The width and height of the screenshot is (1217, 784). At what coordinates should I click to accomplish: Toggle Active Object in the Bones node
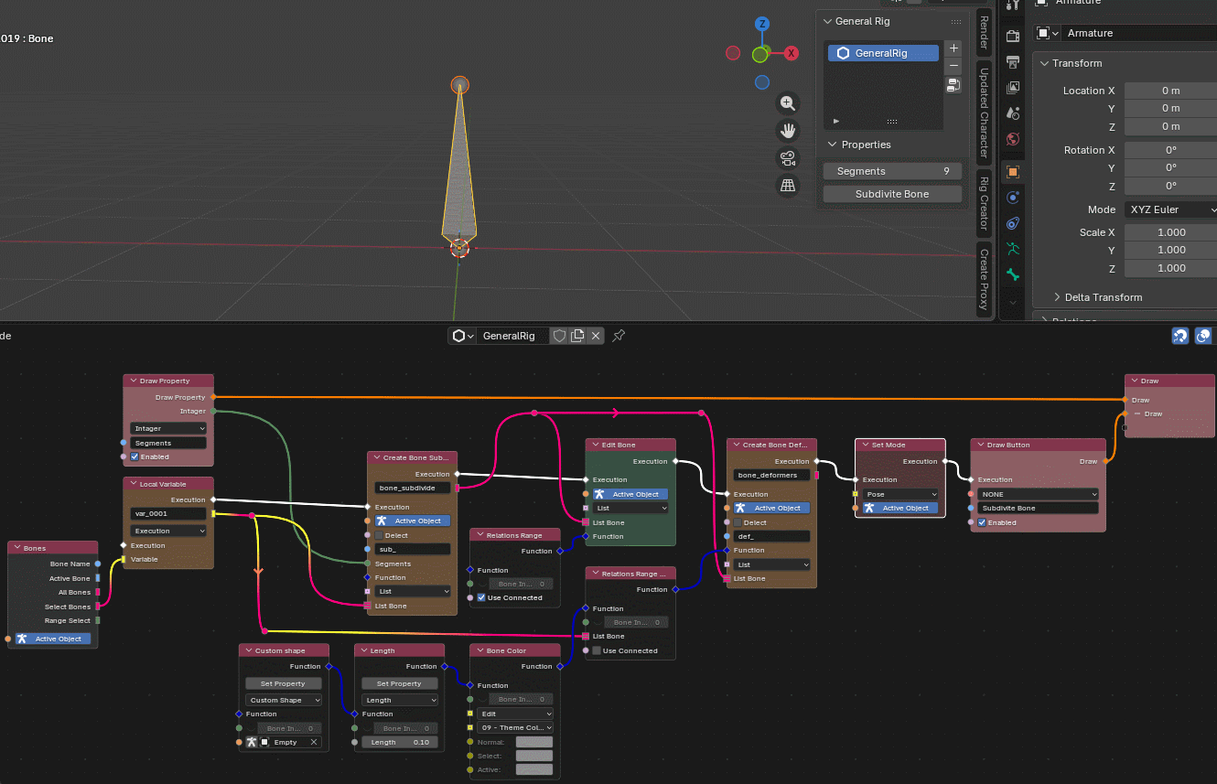click(52, 639)
